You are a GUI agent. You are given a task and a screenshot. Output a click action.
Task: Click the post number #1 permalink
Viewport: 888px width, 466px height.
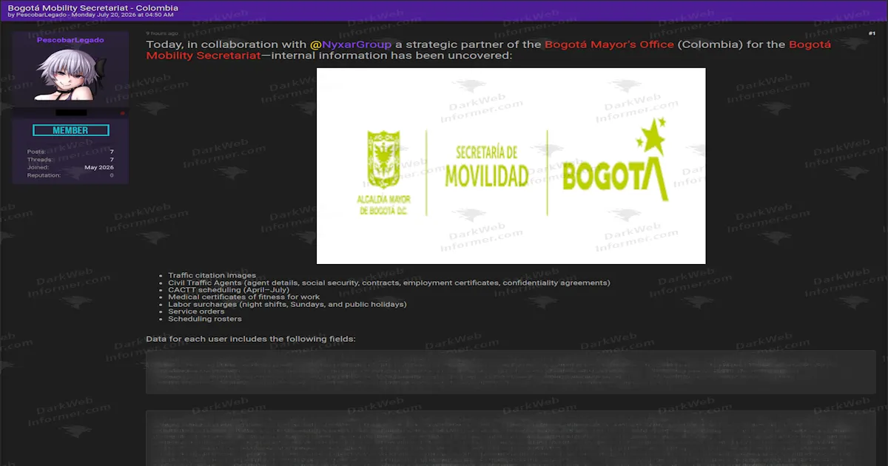tap(872, 33)
